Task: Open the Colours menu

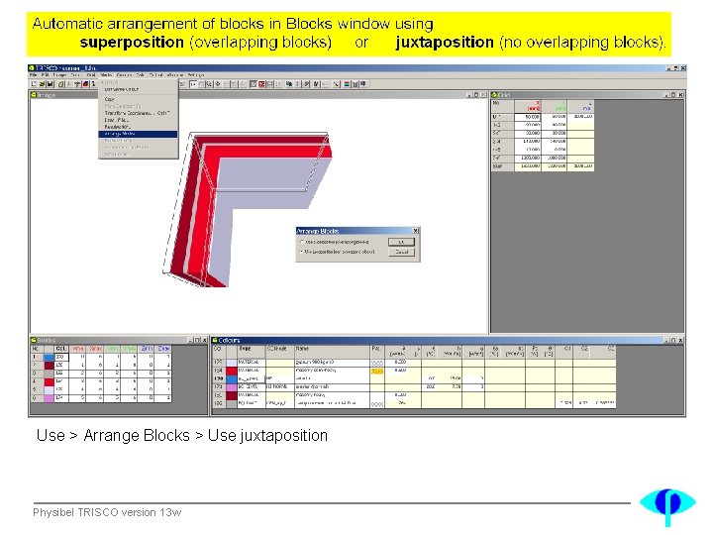Action: [x=124, y=75]
